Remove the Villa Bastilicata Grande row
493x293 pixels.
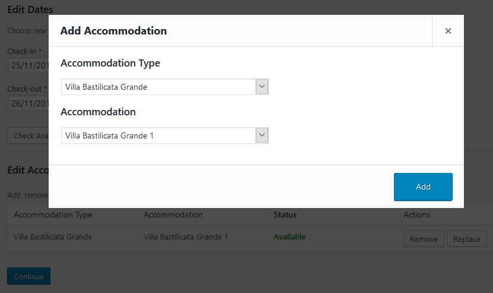424,239
